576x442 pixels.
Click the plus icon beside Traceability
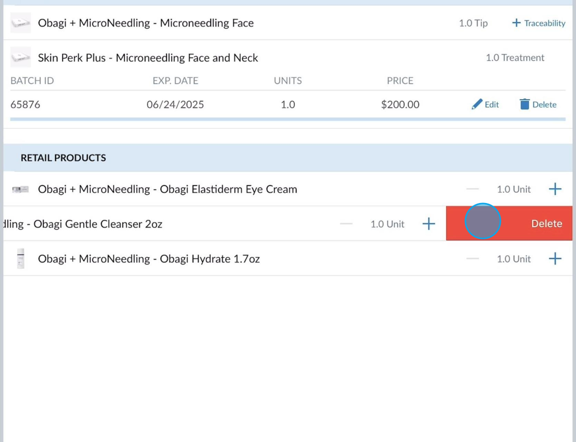tap(516, 23)
